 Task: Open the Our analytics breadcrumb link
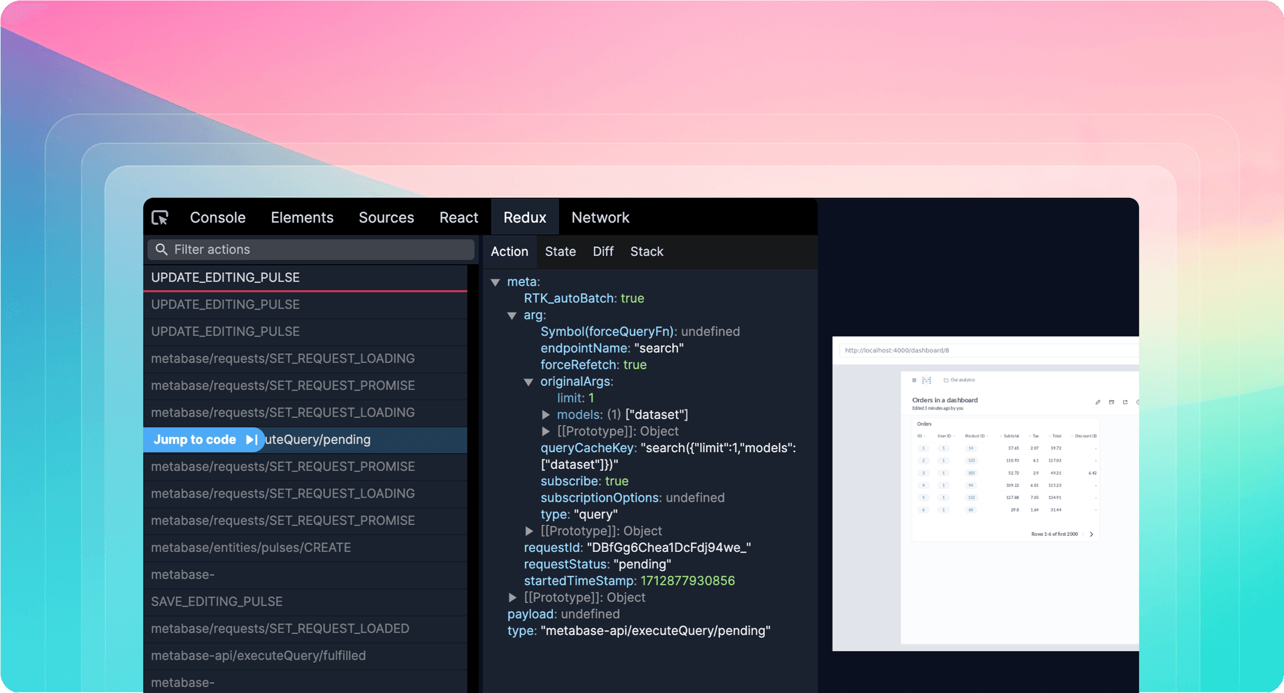[962, 380]
